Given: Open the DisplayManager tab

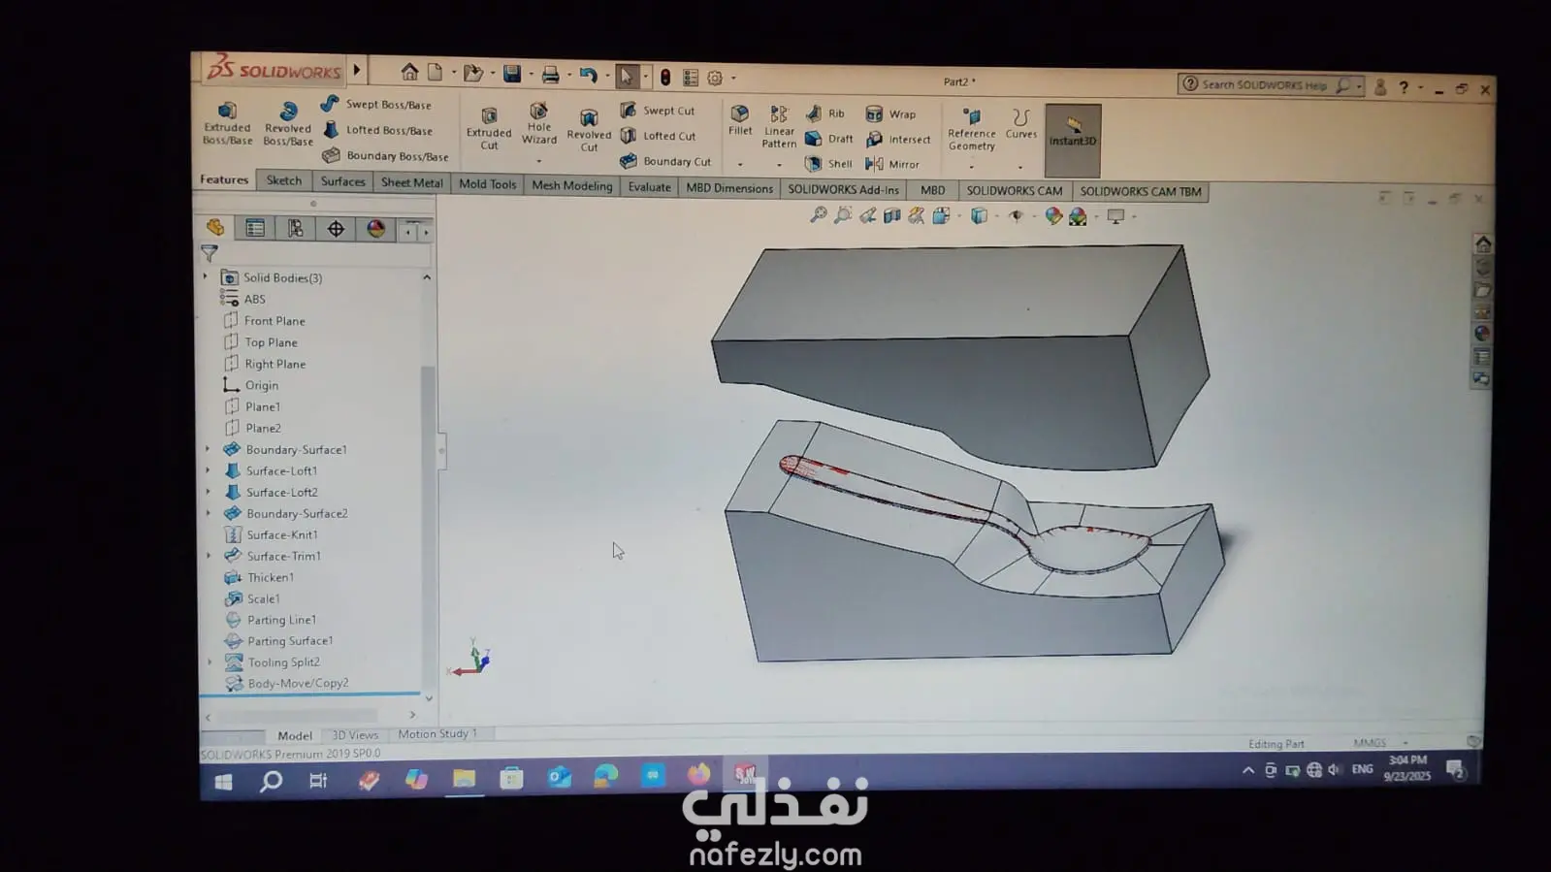Looking at the screenshot, I should pos(376,229).
